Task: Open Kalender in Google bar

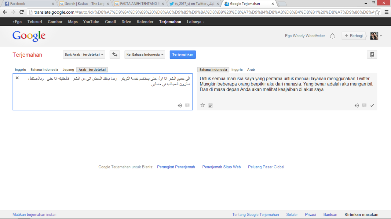Action: 145,22
